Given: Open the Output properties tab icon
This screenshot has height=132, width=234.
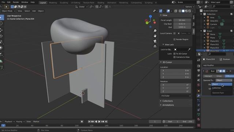Looking at the screenshot, I should 199,71.
